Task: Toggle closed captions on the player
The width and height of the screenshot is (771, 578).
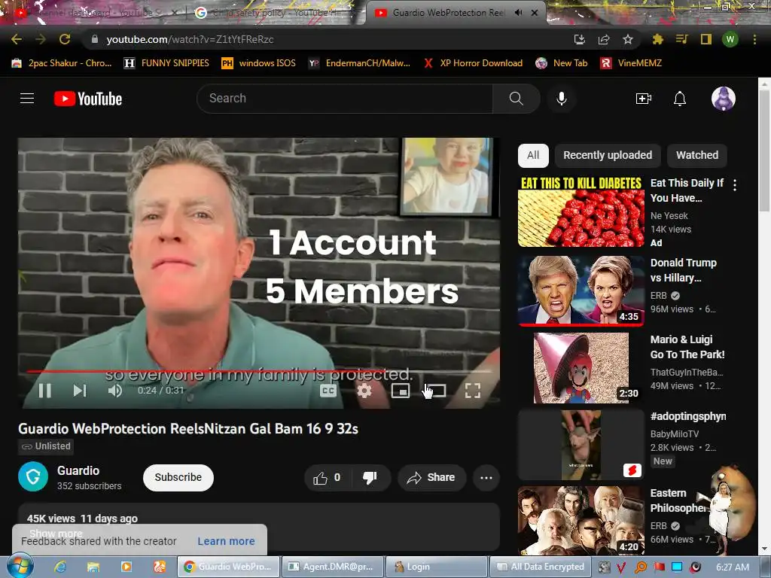Action: pos(328,391)
